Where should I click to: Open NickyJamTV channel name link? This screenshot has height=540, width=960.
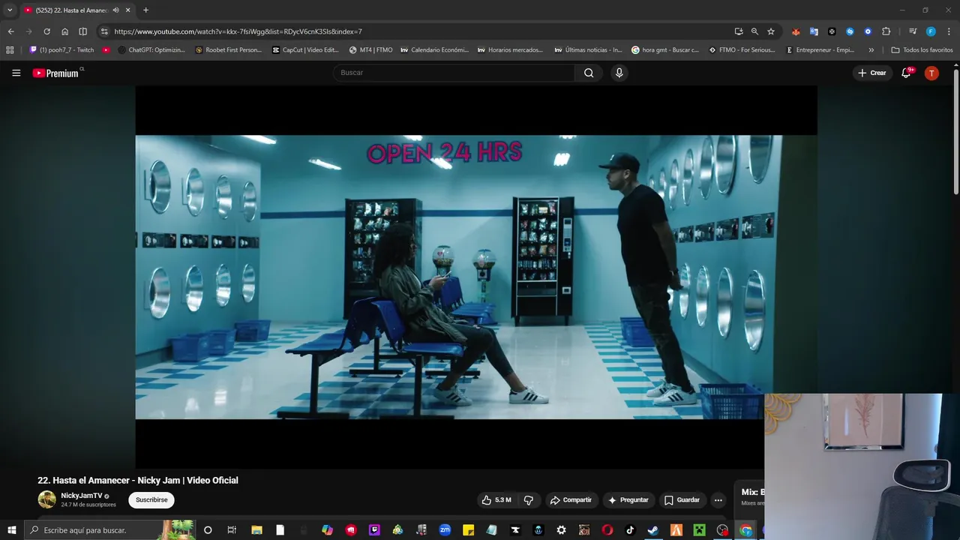[x=81, y=496]
